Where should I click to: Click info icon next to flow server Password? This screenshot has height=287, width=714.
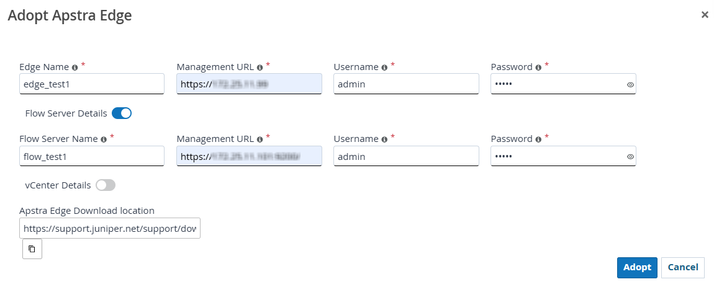pyautogui.click(x=538, y=139)
